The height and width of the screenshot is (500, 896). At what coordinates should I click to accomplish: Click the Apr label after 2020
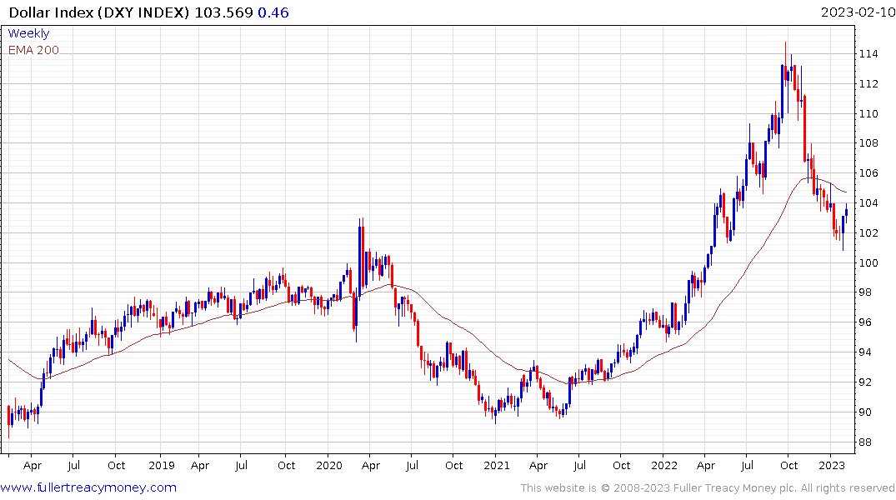370,466
